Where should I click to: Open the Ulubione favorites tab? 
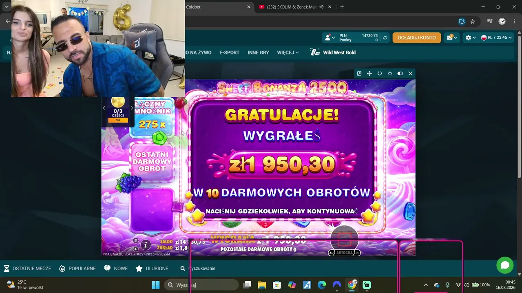(x=152, y=269)
